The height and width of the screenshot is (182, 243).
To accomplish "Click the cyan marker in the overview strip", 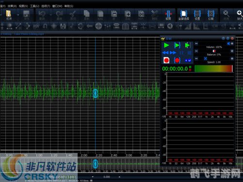I will [96, 164].
